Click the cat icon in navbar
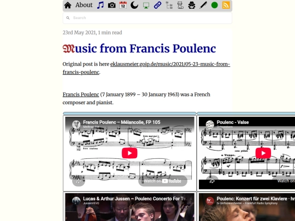The width and height of the screenshot is (295, 221). (x=180, y=5)
